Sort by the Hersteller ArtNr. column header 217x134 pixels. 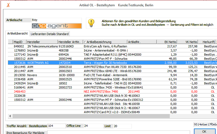pyautogui.click(x=70, y=42)
